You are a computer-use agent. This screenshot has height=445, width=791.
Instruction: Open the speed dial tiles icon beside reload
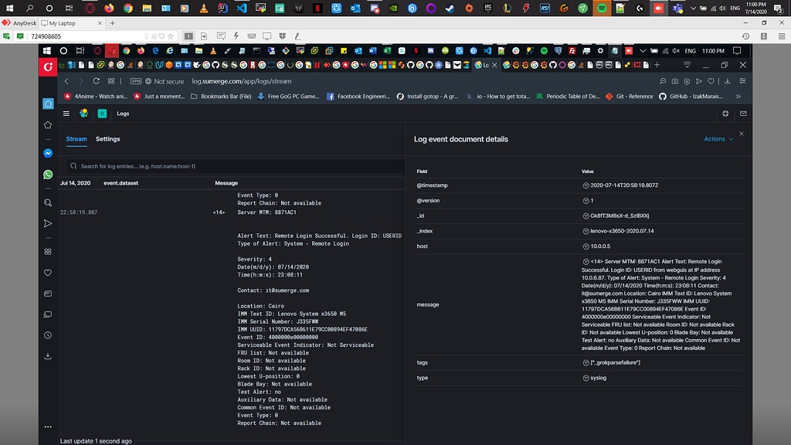click(111, 80)
